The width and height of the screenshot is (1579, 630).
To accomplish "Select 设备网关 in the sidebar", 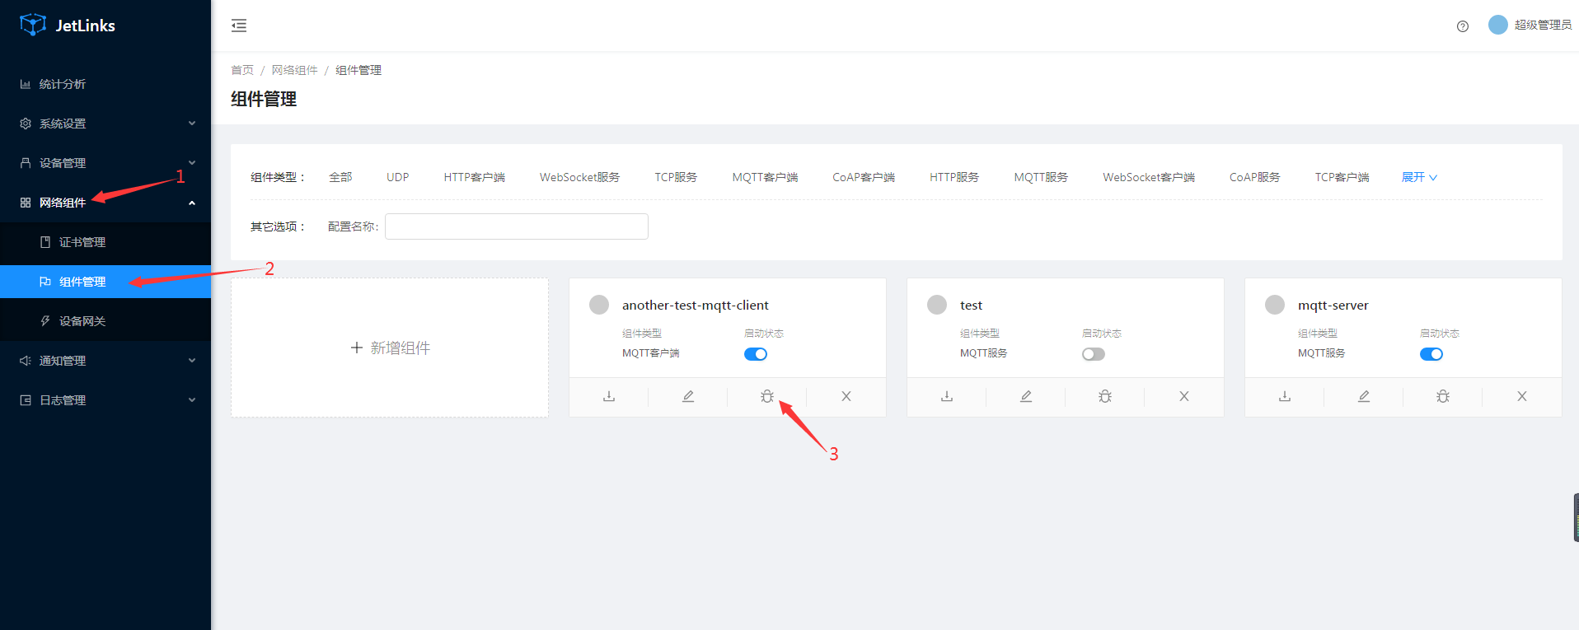I will [82, 321].
